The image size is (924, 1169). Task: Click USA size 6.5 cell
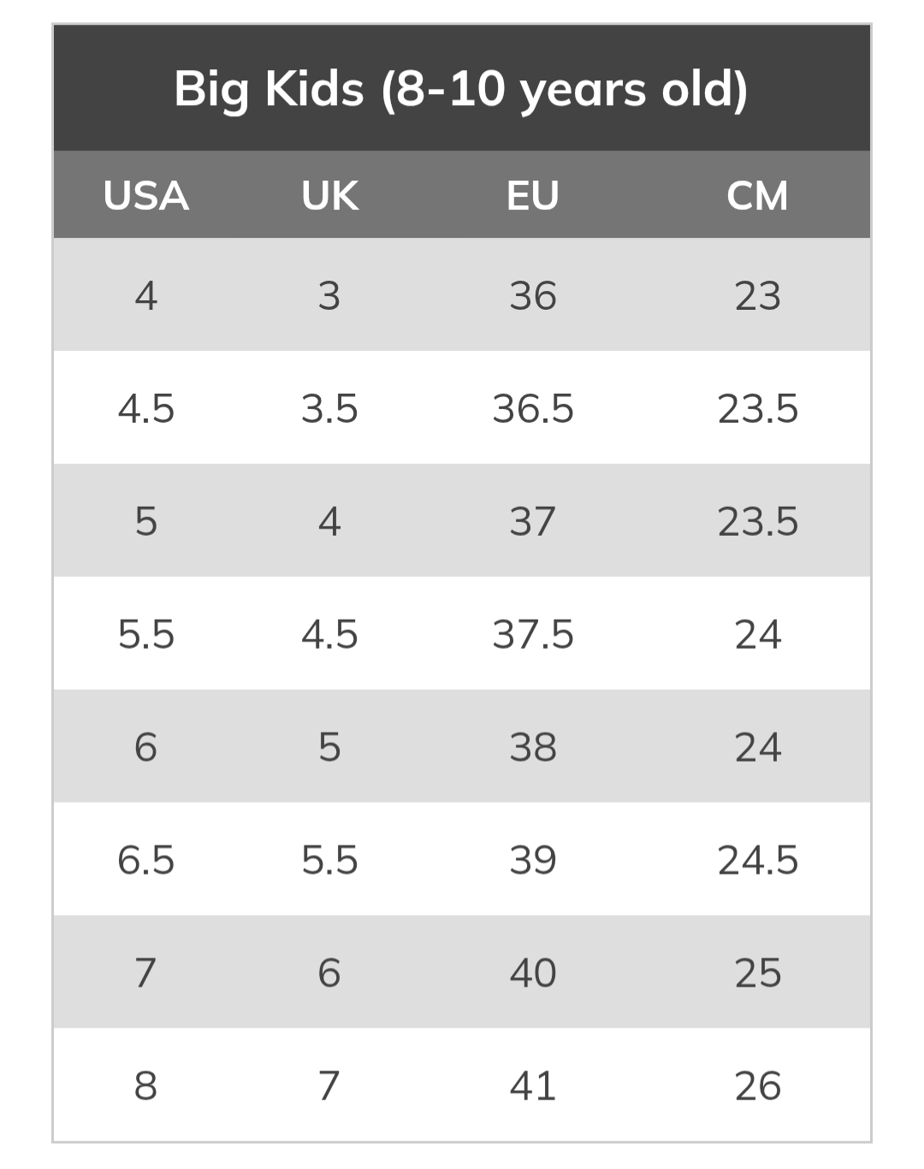pyautogui.click(x=145, y=860)
